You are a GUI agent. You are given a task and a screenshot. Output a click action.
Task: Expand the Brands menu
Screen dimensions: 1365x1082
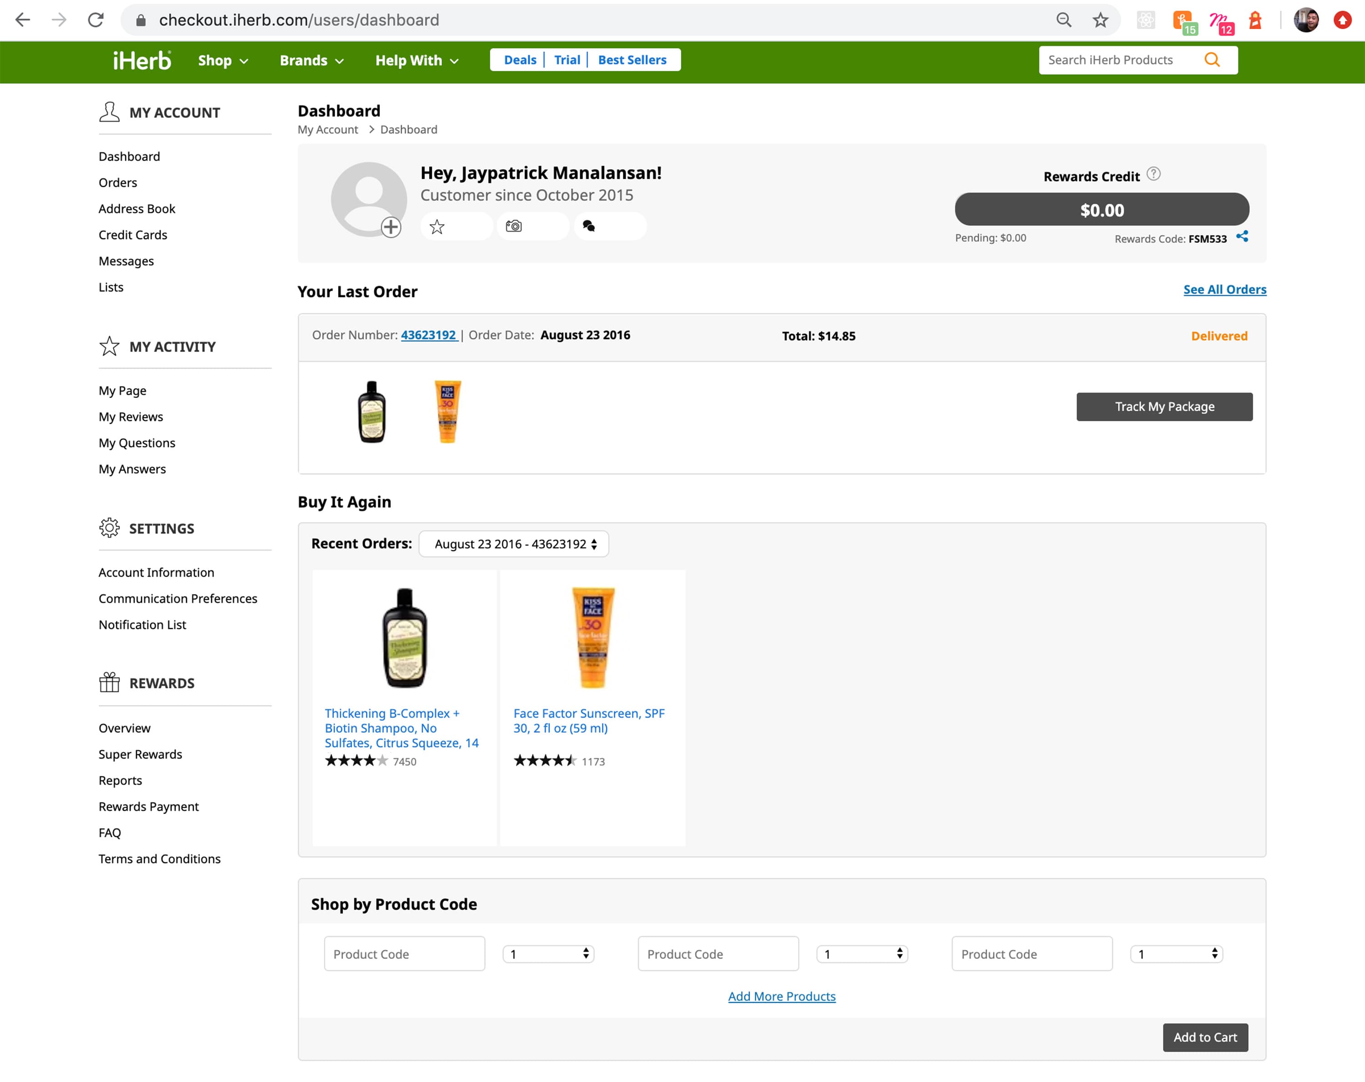(312, 61)
